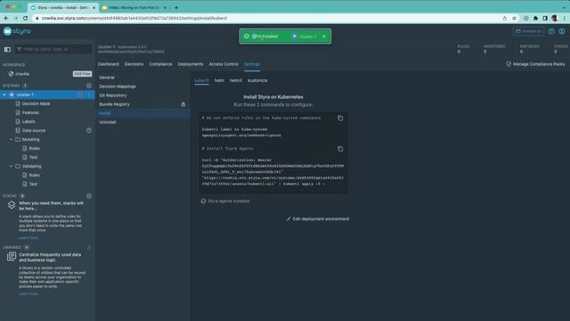Open the help question mark icon
This screenshot has height=321, width=570.
click(551, 31)
